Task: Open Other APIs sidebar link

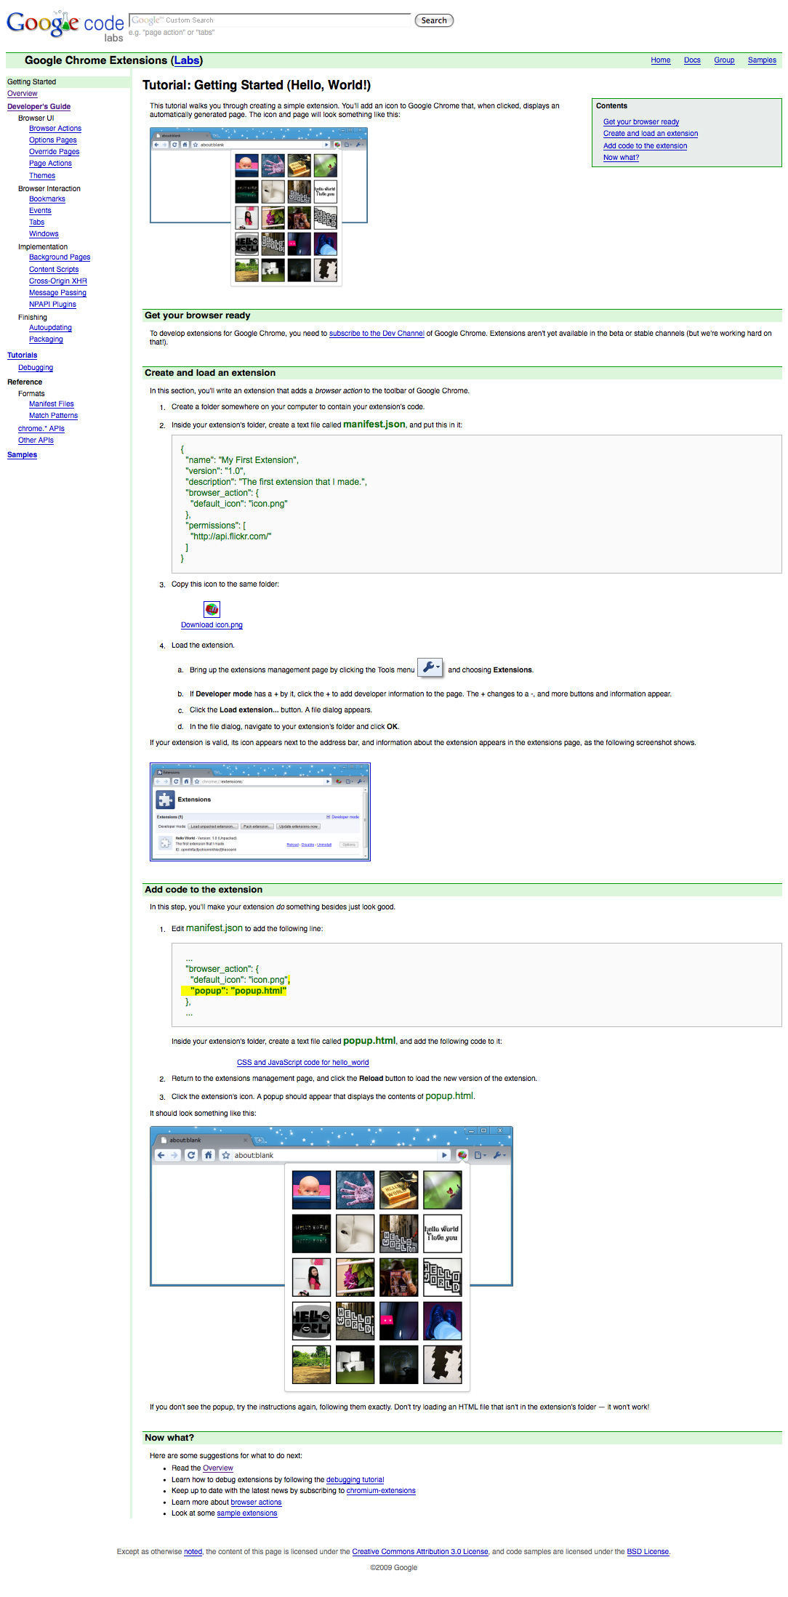Action: pos(36,441)
